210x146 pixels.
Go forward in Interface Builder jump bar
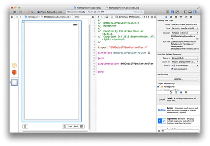(21, 17)
